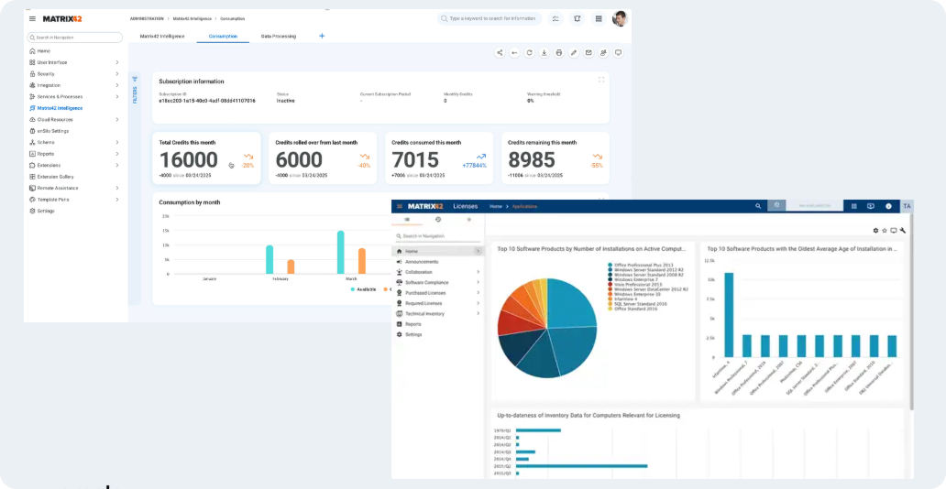
Task: Open Extension Gallery in the left navigation
Action: coord(55,176)
